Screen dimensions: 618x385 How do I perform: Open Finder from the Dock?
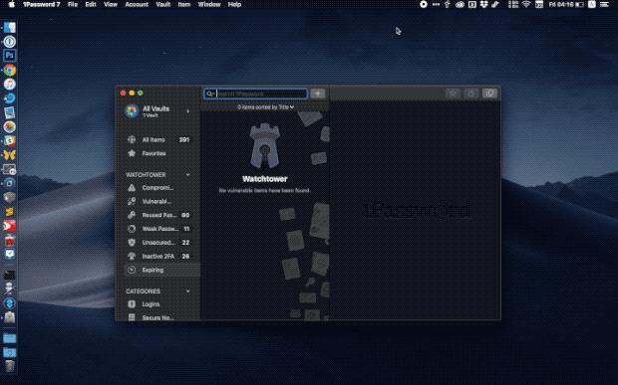click(9, 27)
